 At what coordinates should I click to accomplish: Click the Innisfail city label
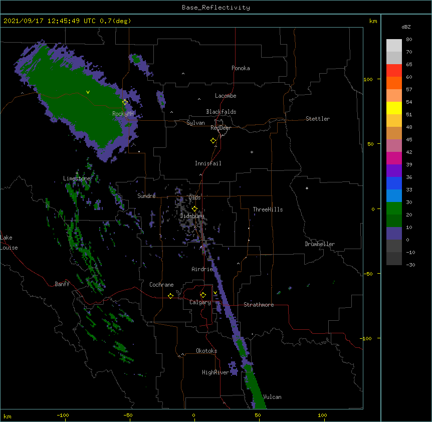pyautogui.click(x=208, y=163)
